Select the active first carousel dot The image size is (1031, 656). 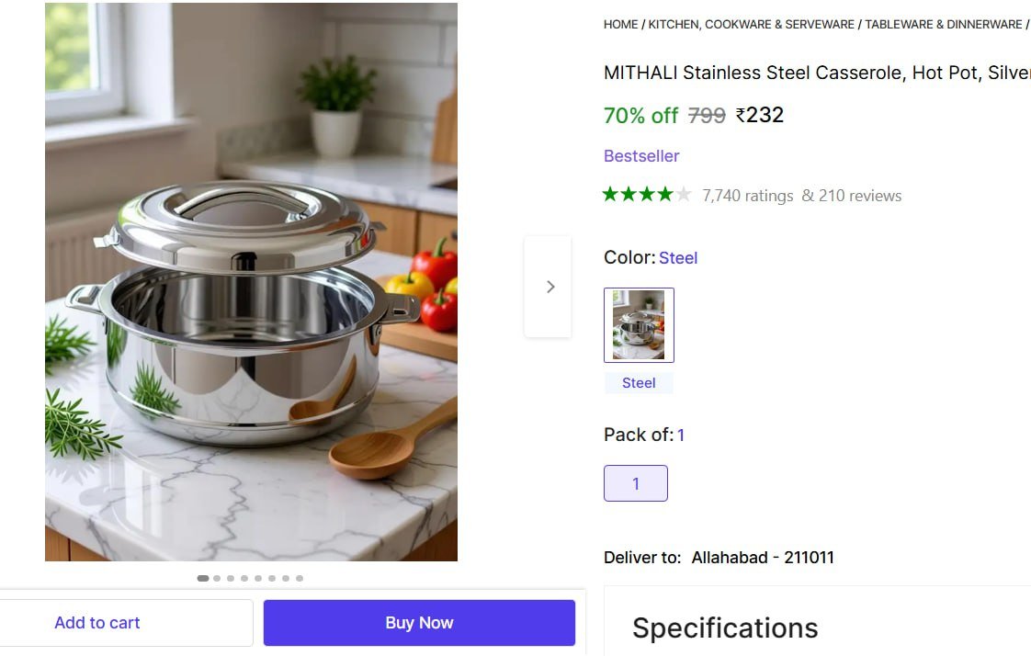tap(202, 579)
